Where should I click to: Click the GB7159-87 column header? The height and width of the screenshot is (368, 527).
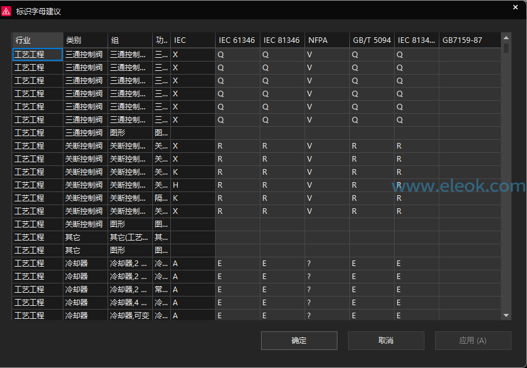[x=470, y=40]
